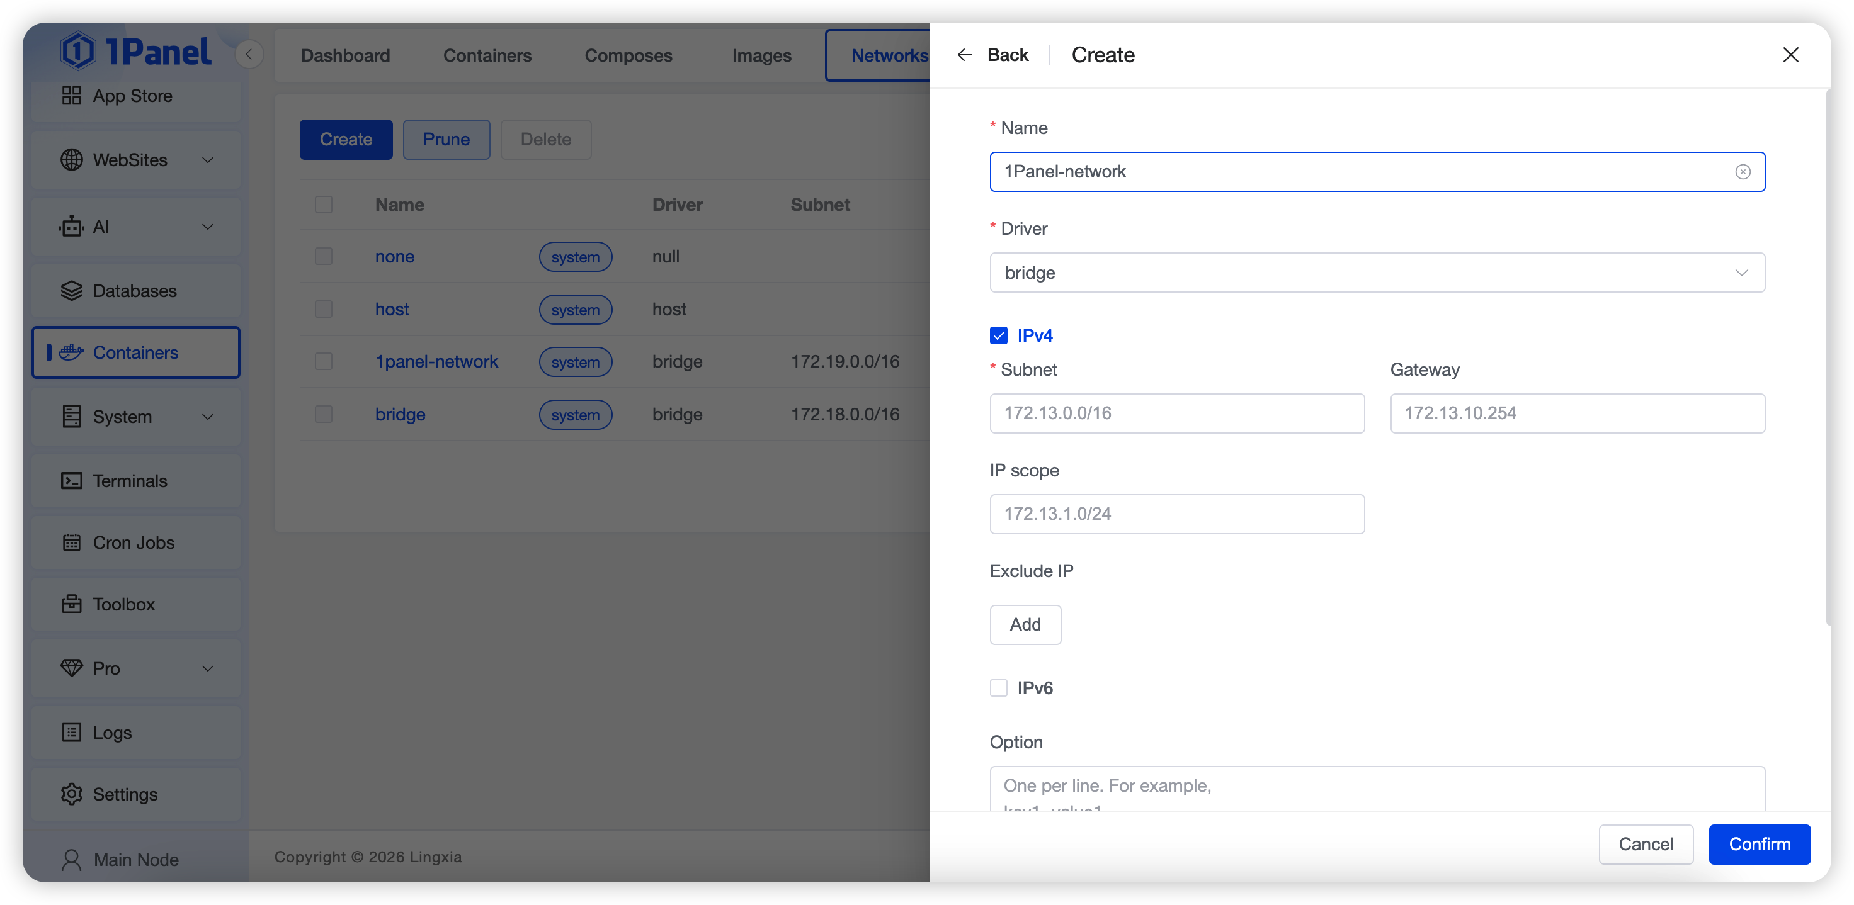Click the Confirm button
Viewport: 1854px width, 905px height.
coord(1759,844)
